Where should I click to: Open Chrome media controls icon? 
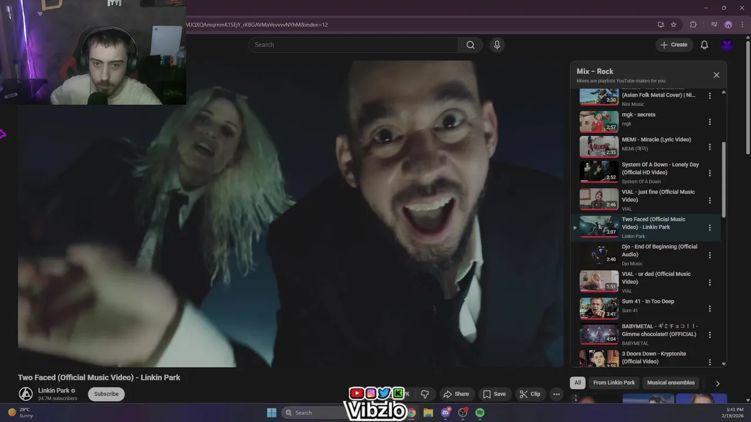714,25
